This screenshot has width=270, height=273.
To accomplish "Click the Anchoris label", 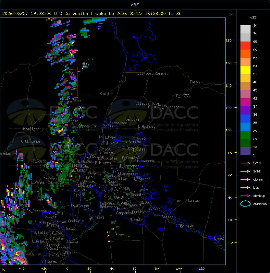I will pos(76,221).
